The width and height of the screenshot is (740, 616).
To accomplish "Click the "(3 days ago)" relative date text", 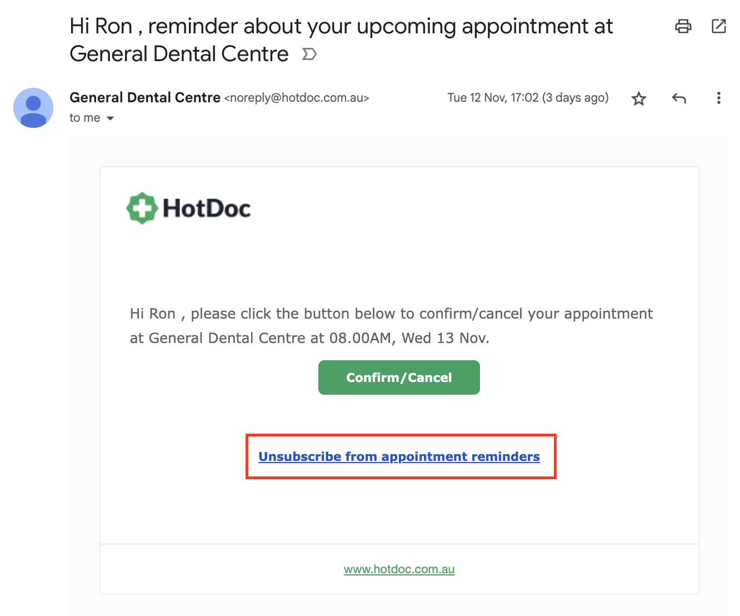I will pyautogui.click(x=576, y=98).
